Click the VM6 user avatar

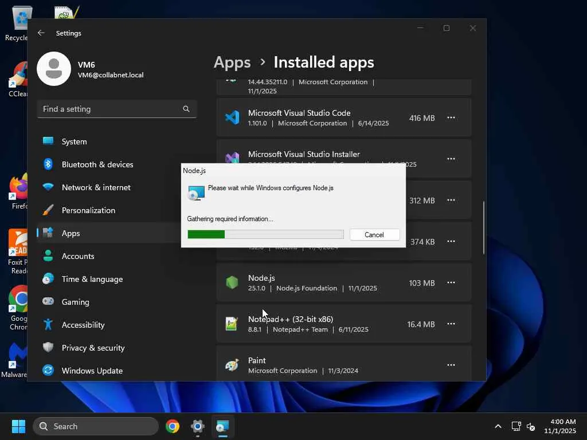tap(54, 69)
